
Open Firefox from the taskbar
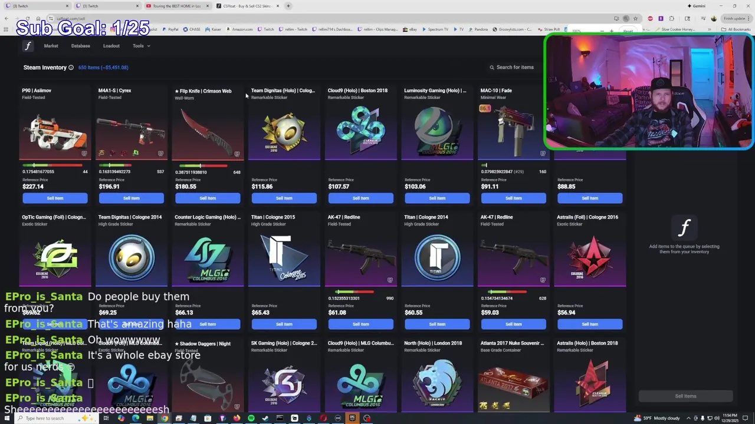coord(237,418)
